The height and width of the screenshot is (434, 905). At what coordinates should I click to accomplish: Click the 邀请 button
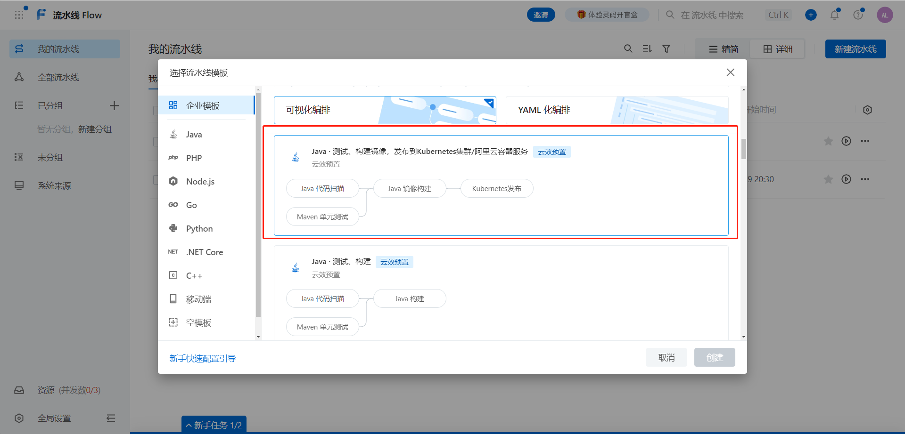[x=541, y=15]
